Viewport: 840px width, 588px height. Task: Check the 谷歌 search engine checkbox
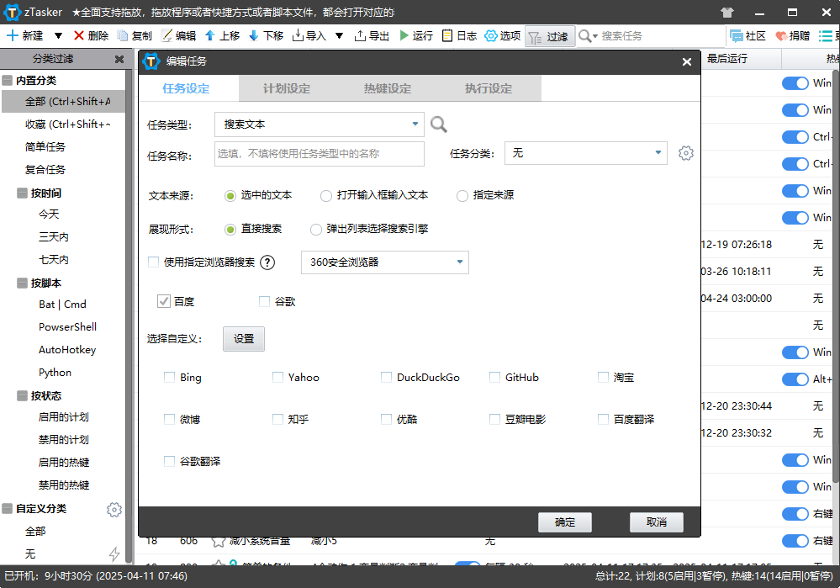point(262,300)
